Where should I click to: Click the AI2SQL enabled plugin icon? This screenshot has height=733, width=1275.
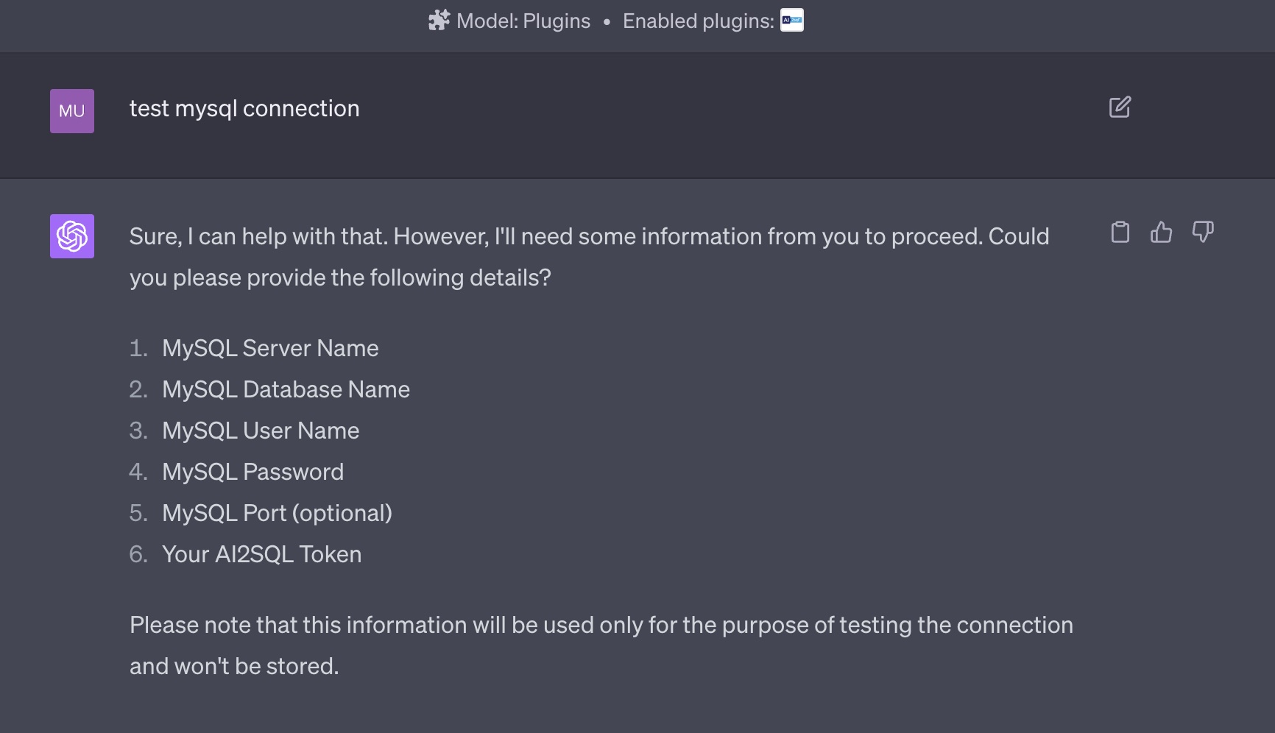tap(792, 21)
